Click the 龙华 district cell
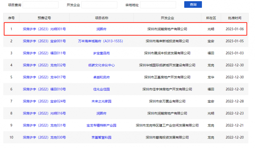Screen dimensions: 255x148 pyautogui.click(x=211, y=77)
